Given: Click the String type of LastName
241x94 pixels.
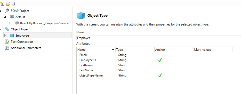Looking at the screenshot, I should point(122,70).
